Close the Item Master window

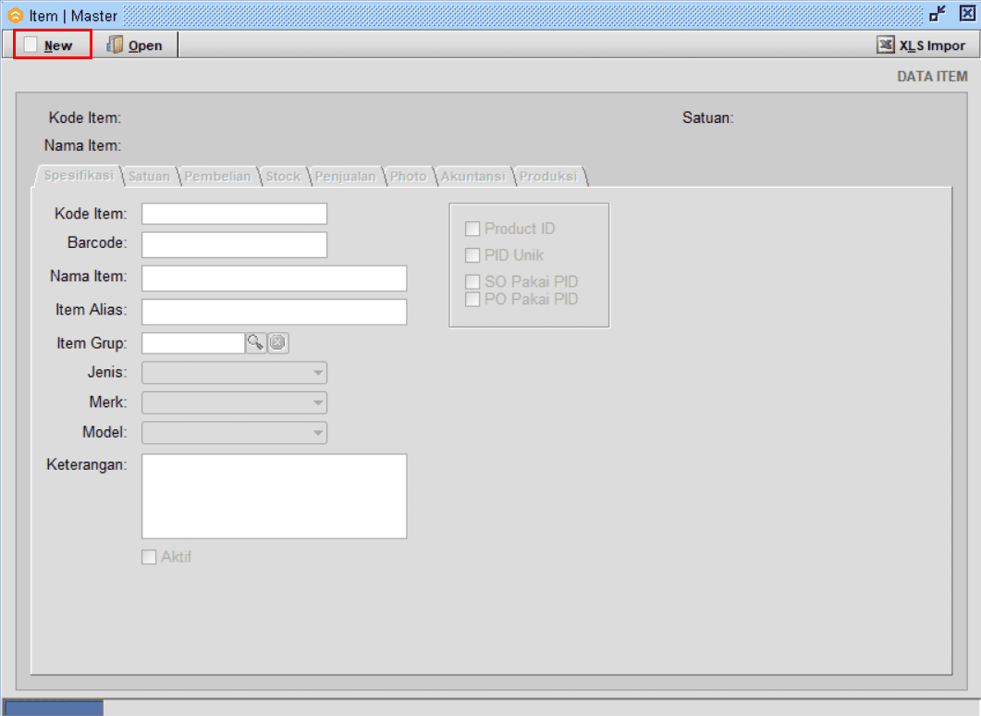pyautogui.click(x=966, y=14)
